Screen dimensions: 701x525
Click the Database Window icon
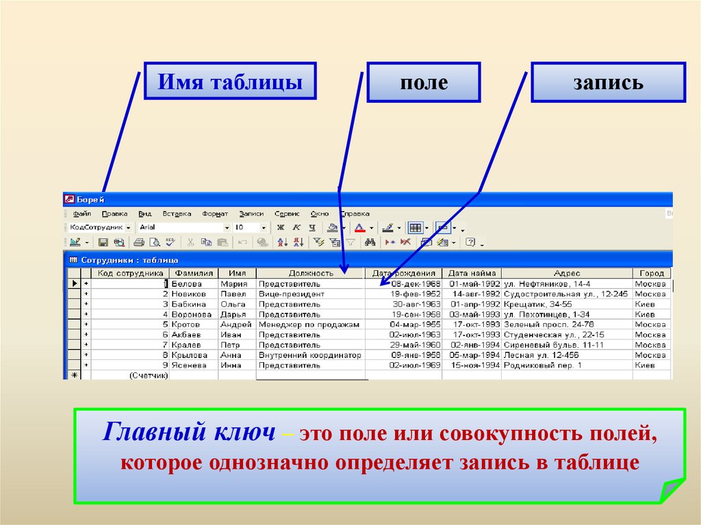[x=426, y=242]
